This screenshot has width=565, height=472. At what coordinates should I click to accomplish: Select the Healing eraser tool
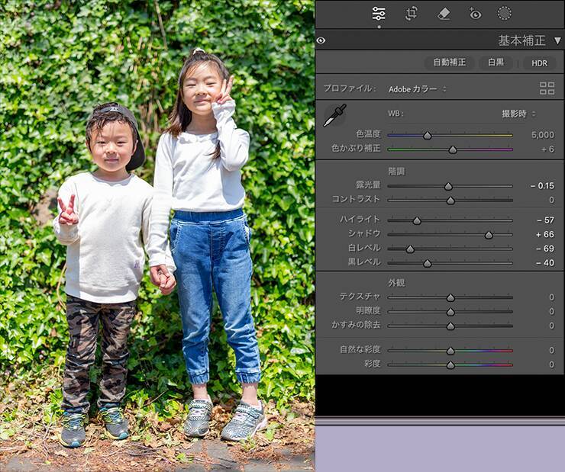pyautogui.click(x=444, y=13)
